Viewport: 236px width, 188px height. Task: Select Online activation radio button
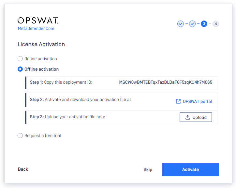[x=20, y=59]
